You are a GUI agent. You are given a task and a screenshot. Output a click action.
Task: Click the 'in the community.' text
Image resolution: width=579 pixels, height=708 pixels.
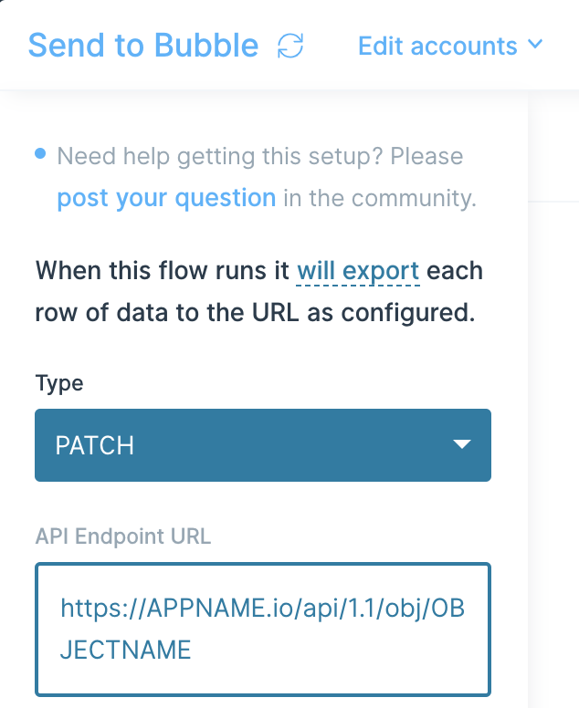[380, 198]
